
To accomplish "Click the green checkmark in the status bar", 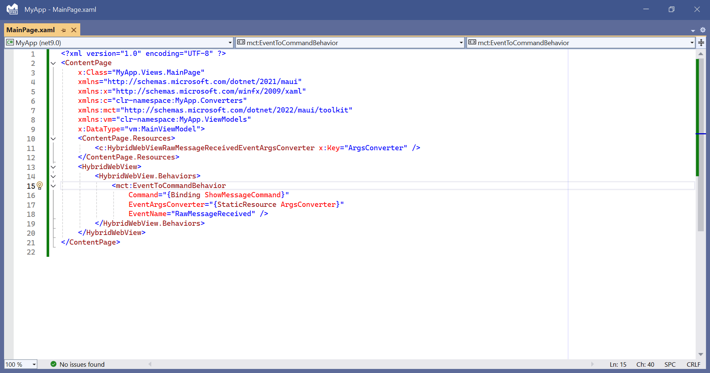I will pyautogui.click(x=54, y=364).
